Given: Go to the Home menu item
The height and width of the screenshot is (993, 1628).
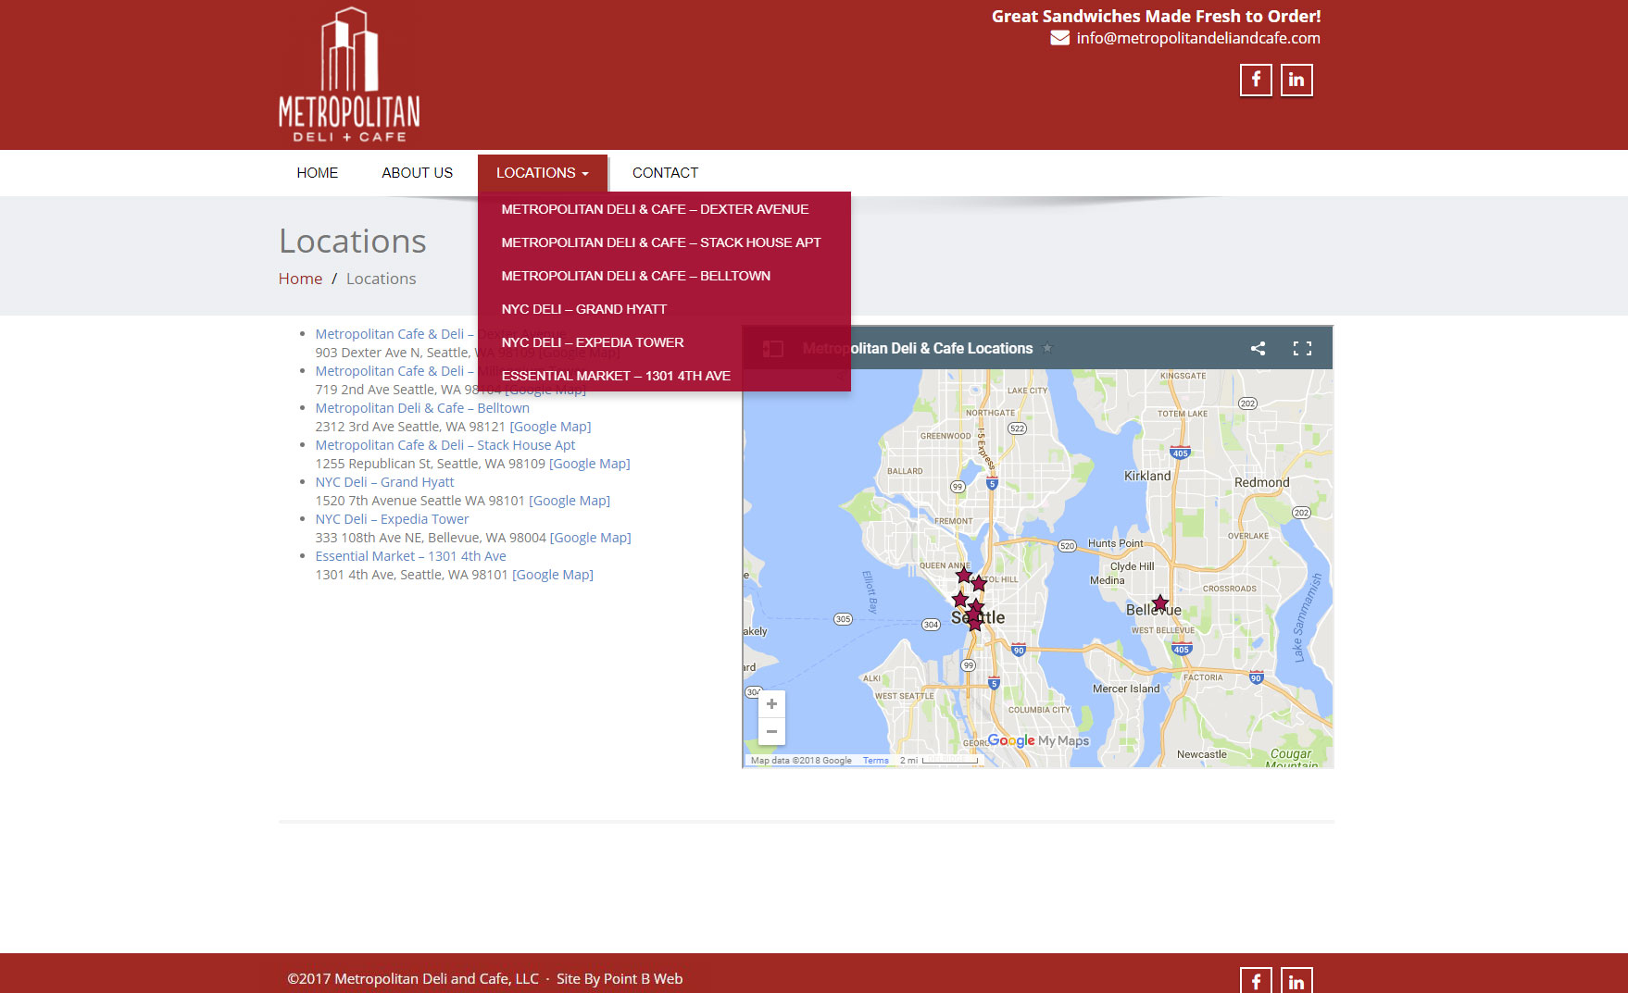Looking at the screenshot, I should [318, 173].
